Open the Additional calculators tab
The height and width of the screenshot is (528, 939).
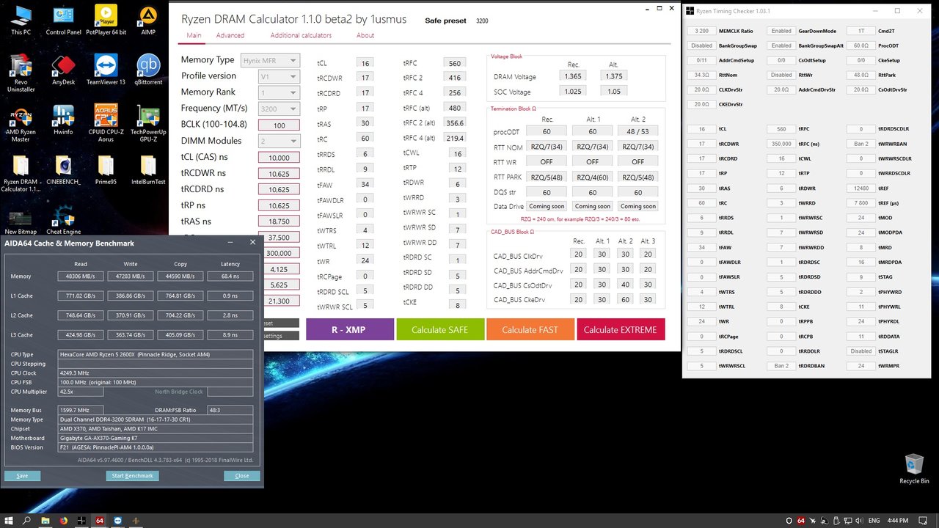(301, 35)
